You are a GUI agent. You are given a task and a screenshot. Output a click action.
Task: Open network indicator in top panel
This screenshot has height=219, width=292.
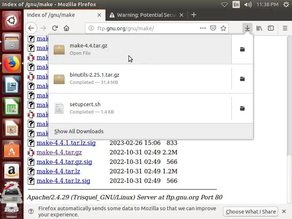click(224, 4)
